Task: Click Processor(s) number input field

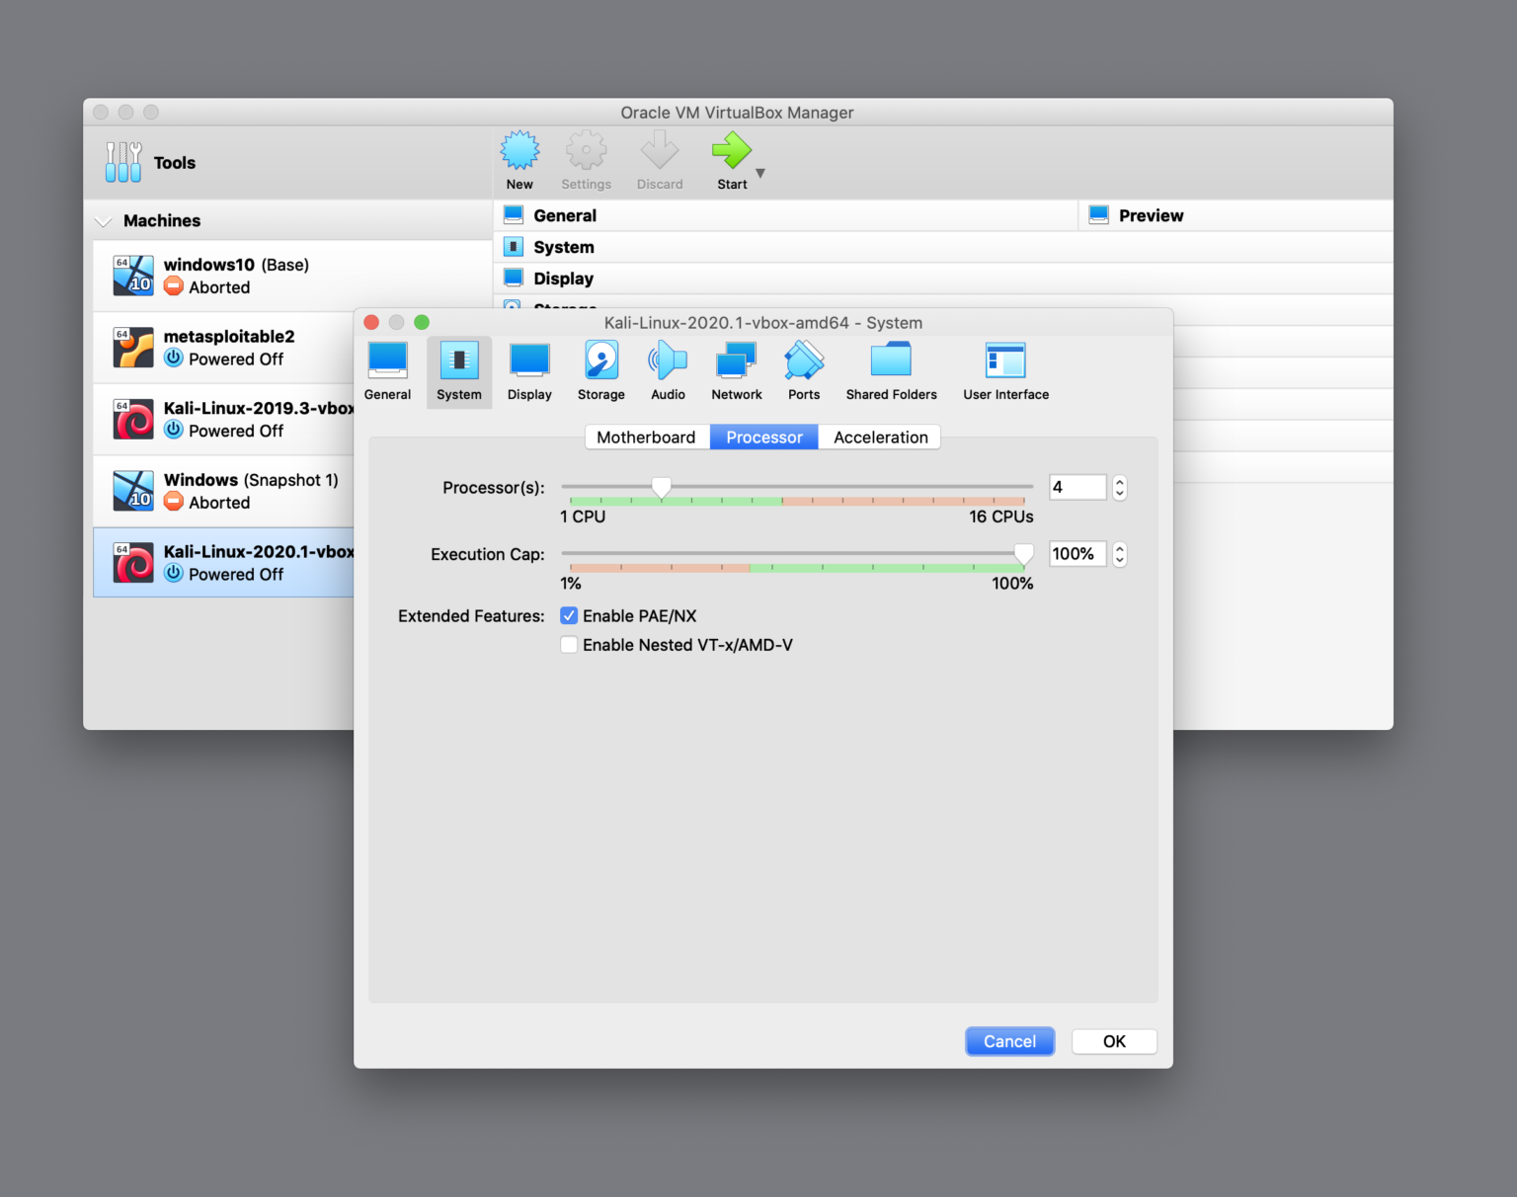Action: [1078, 487]
